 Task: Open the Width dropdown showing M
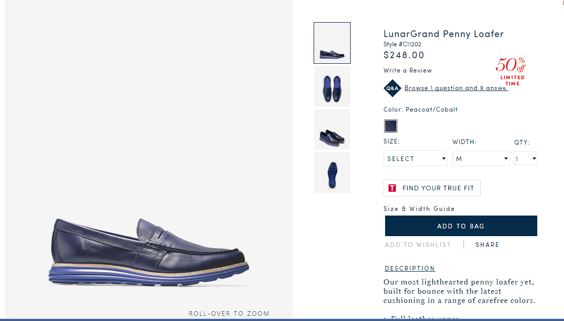pyautogui.click(x=481, y=158)
